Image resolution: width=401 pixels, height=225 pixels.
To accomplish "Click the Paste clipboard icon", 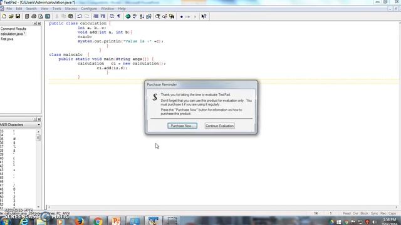I will (x=71, y=16).
